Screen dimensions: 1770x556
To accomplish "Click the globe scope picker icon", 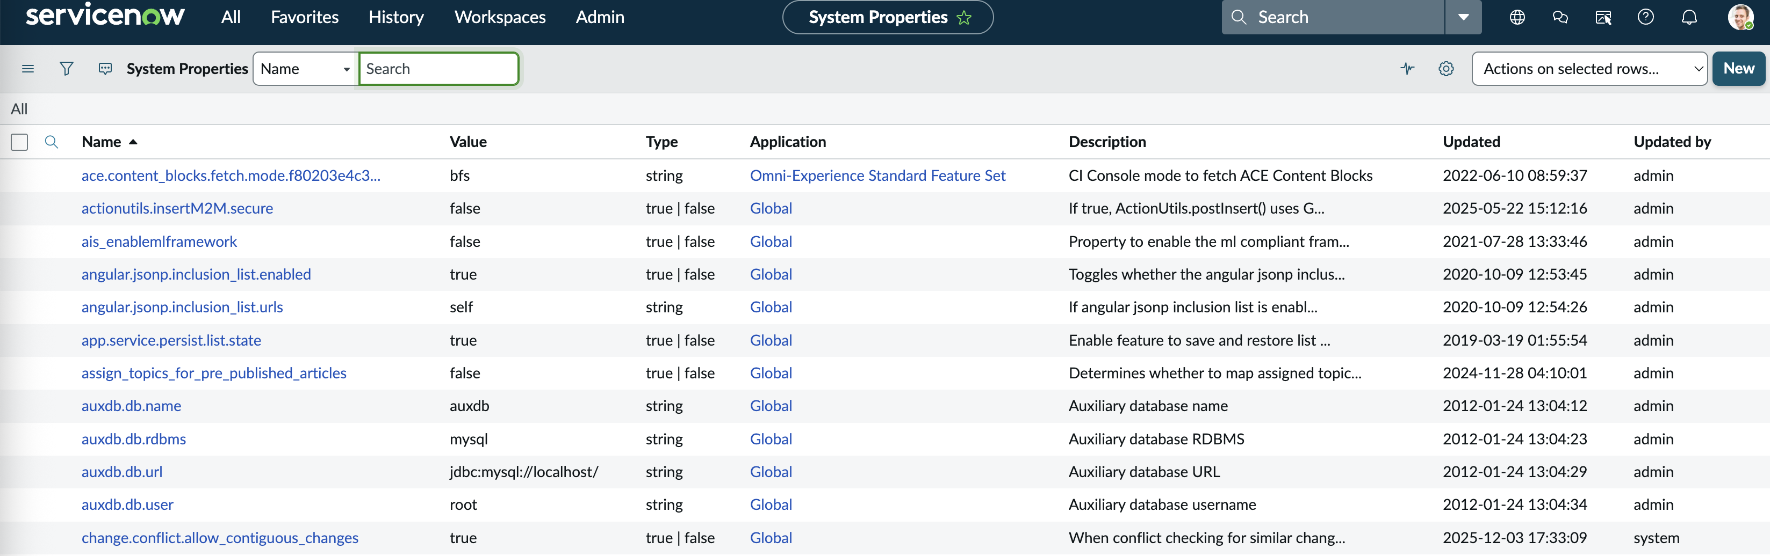I will coord(1517,17).
